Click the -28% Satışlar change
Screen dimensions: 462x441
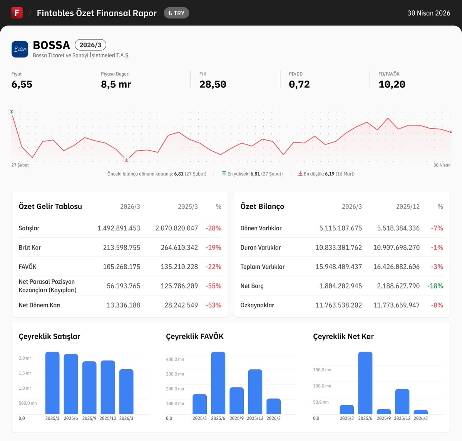click(x=214, y=228)
